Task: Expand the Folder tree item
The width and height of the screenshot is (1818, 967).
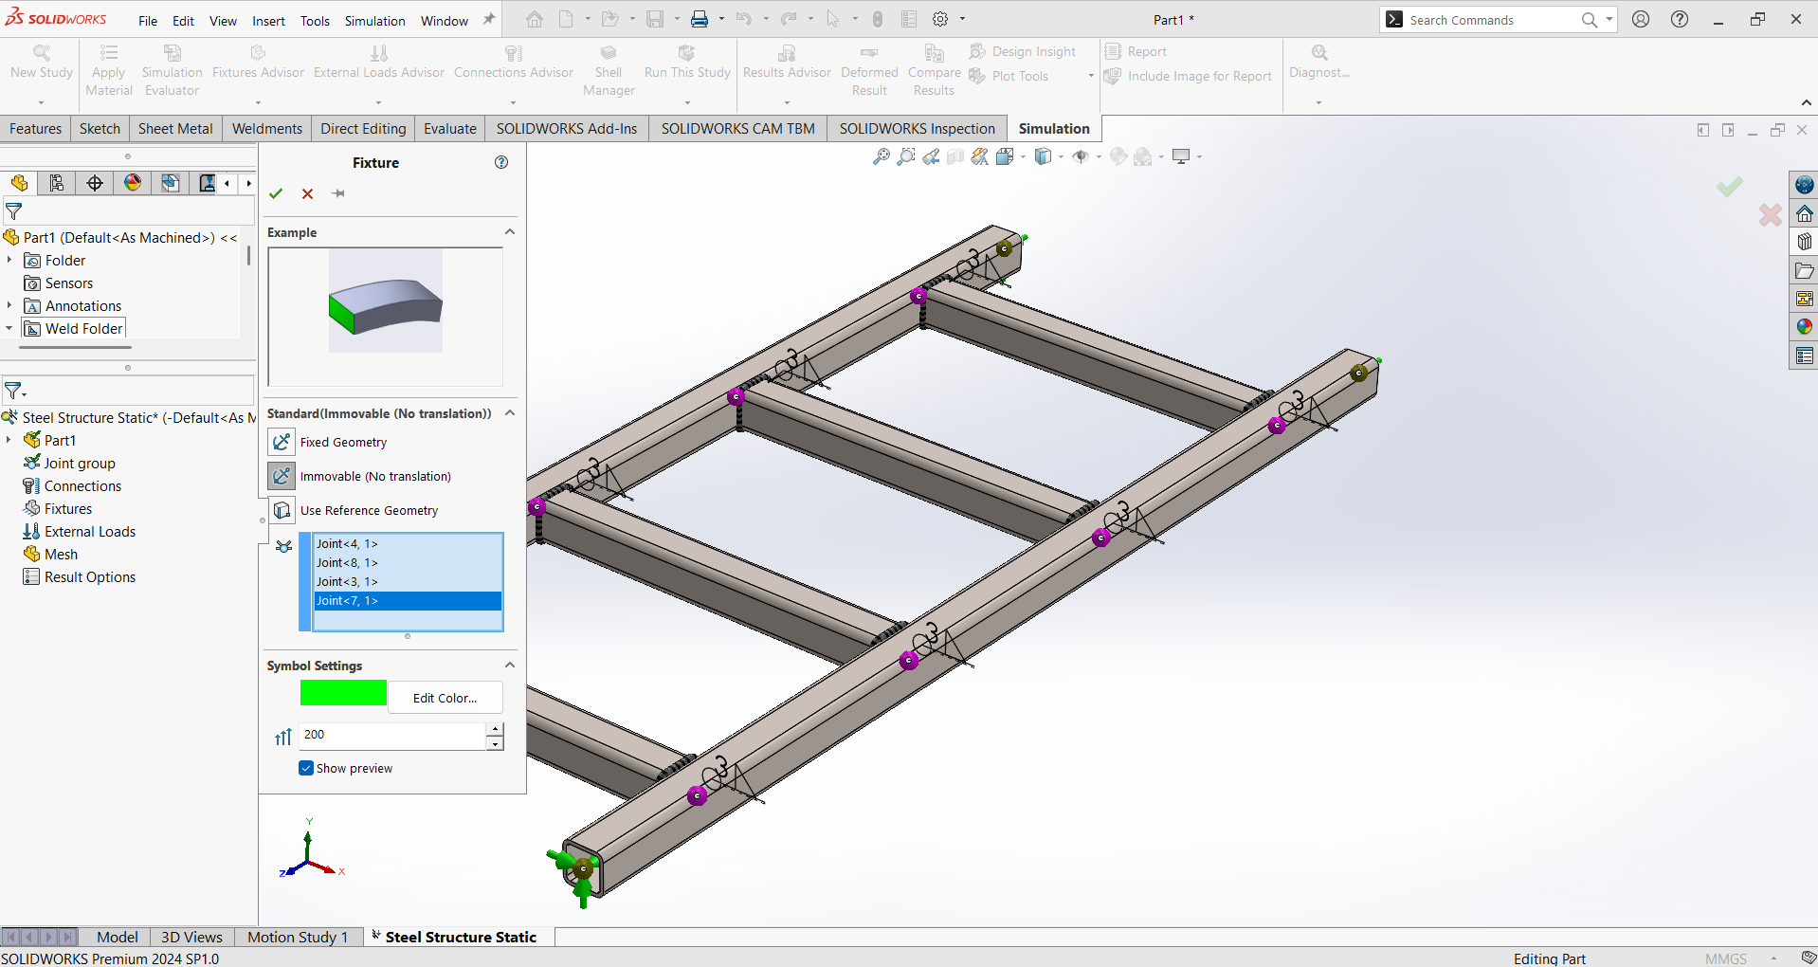Action: (x=9, y=260)
